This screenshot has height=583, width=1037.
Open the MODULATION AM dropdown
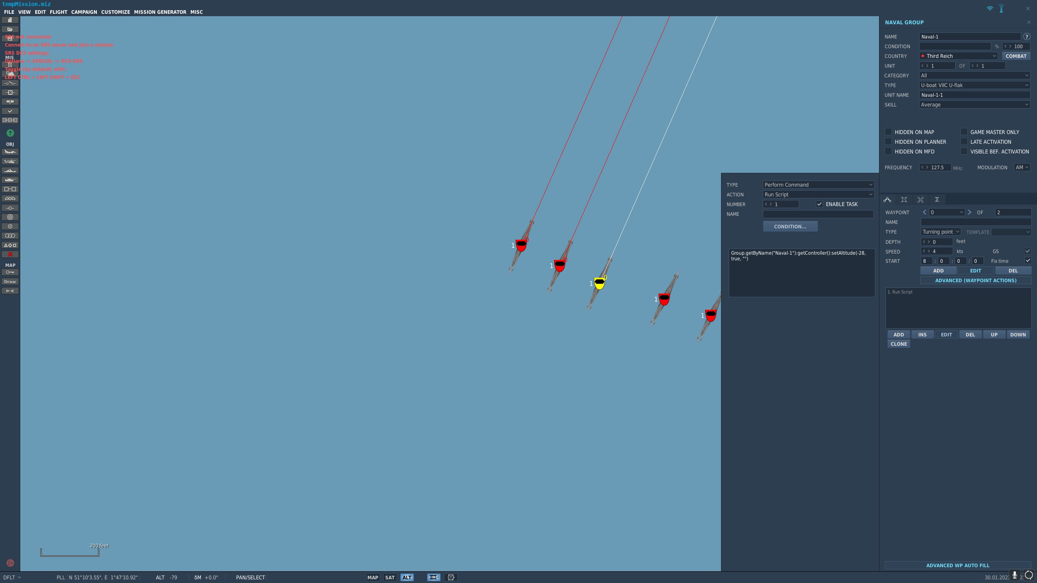1022,167
